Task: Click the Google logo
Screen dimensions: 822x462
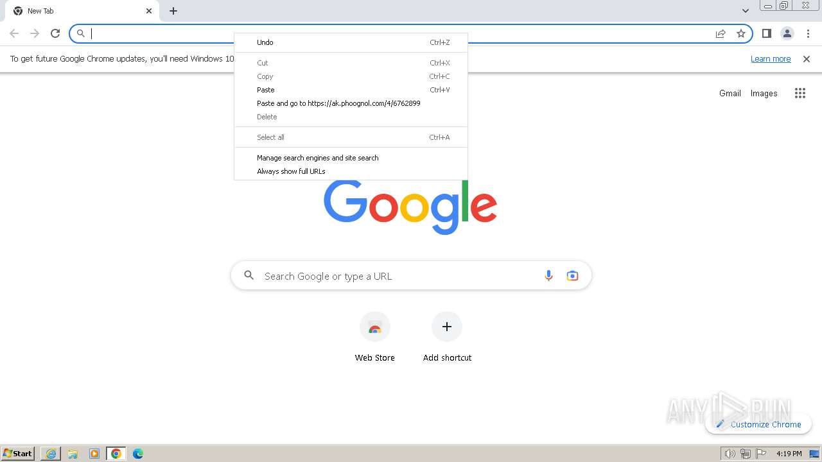Action: click(410, 207)
